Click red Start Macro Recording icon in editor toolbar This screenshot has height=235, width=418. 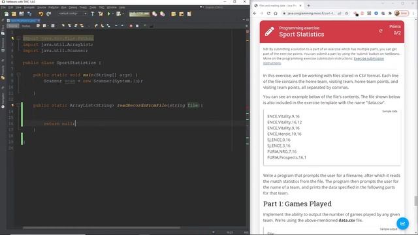(x=131, y=26)
